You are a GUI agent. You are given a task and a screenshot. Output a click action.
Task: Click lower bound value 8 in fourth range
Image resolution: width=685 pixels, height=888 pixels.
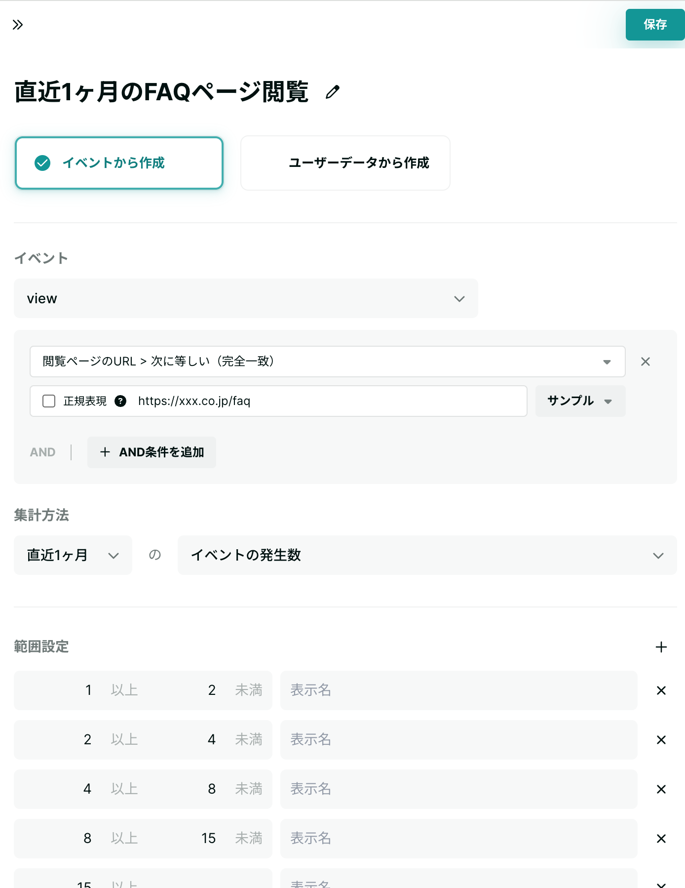[x=87, y=839]
